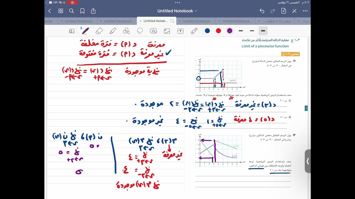Tap the 'Limit of a piecewise function' heading
The height and width of the screenshot is (199, 355).
265,46
